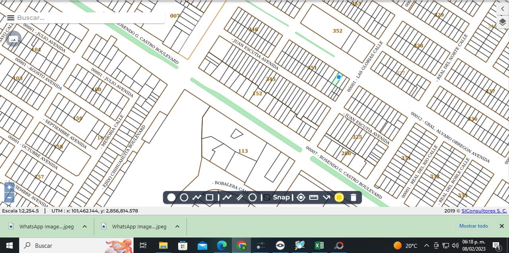Open Excel from the taskbar
509x253 pixels.
point(319,245)
